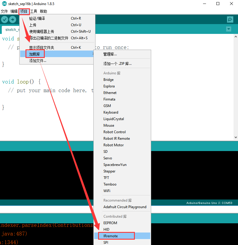
Task: Include the HID library
Action: 122,230
